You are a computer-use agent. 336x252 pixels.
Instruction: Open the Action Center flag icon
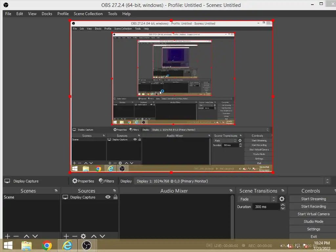coord(305,246)
